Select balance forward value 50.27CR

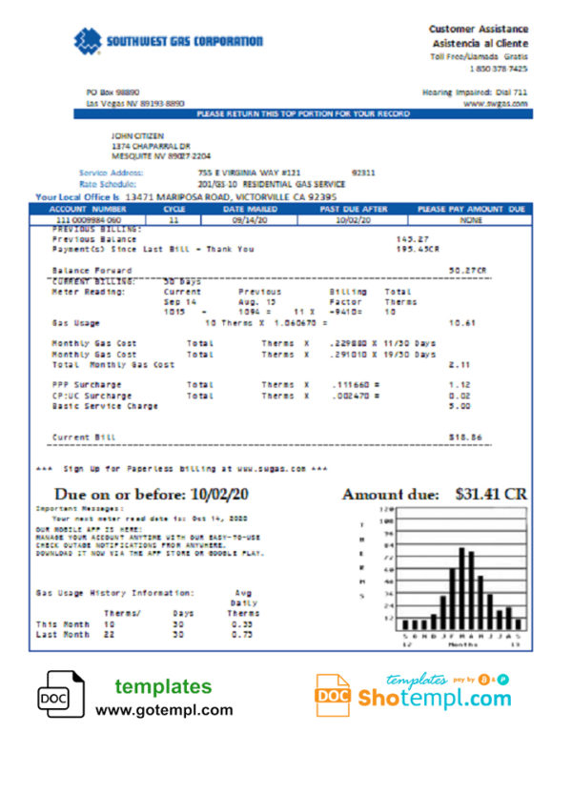coord(467,271)
